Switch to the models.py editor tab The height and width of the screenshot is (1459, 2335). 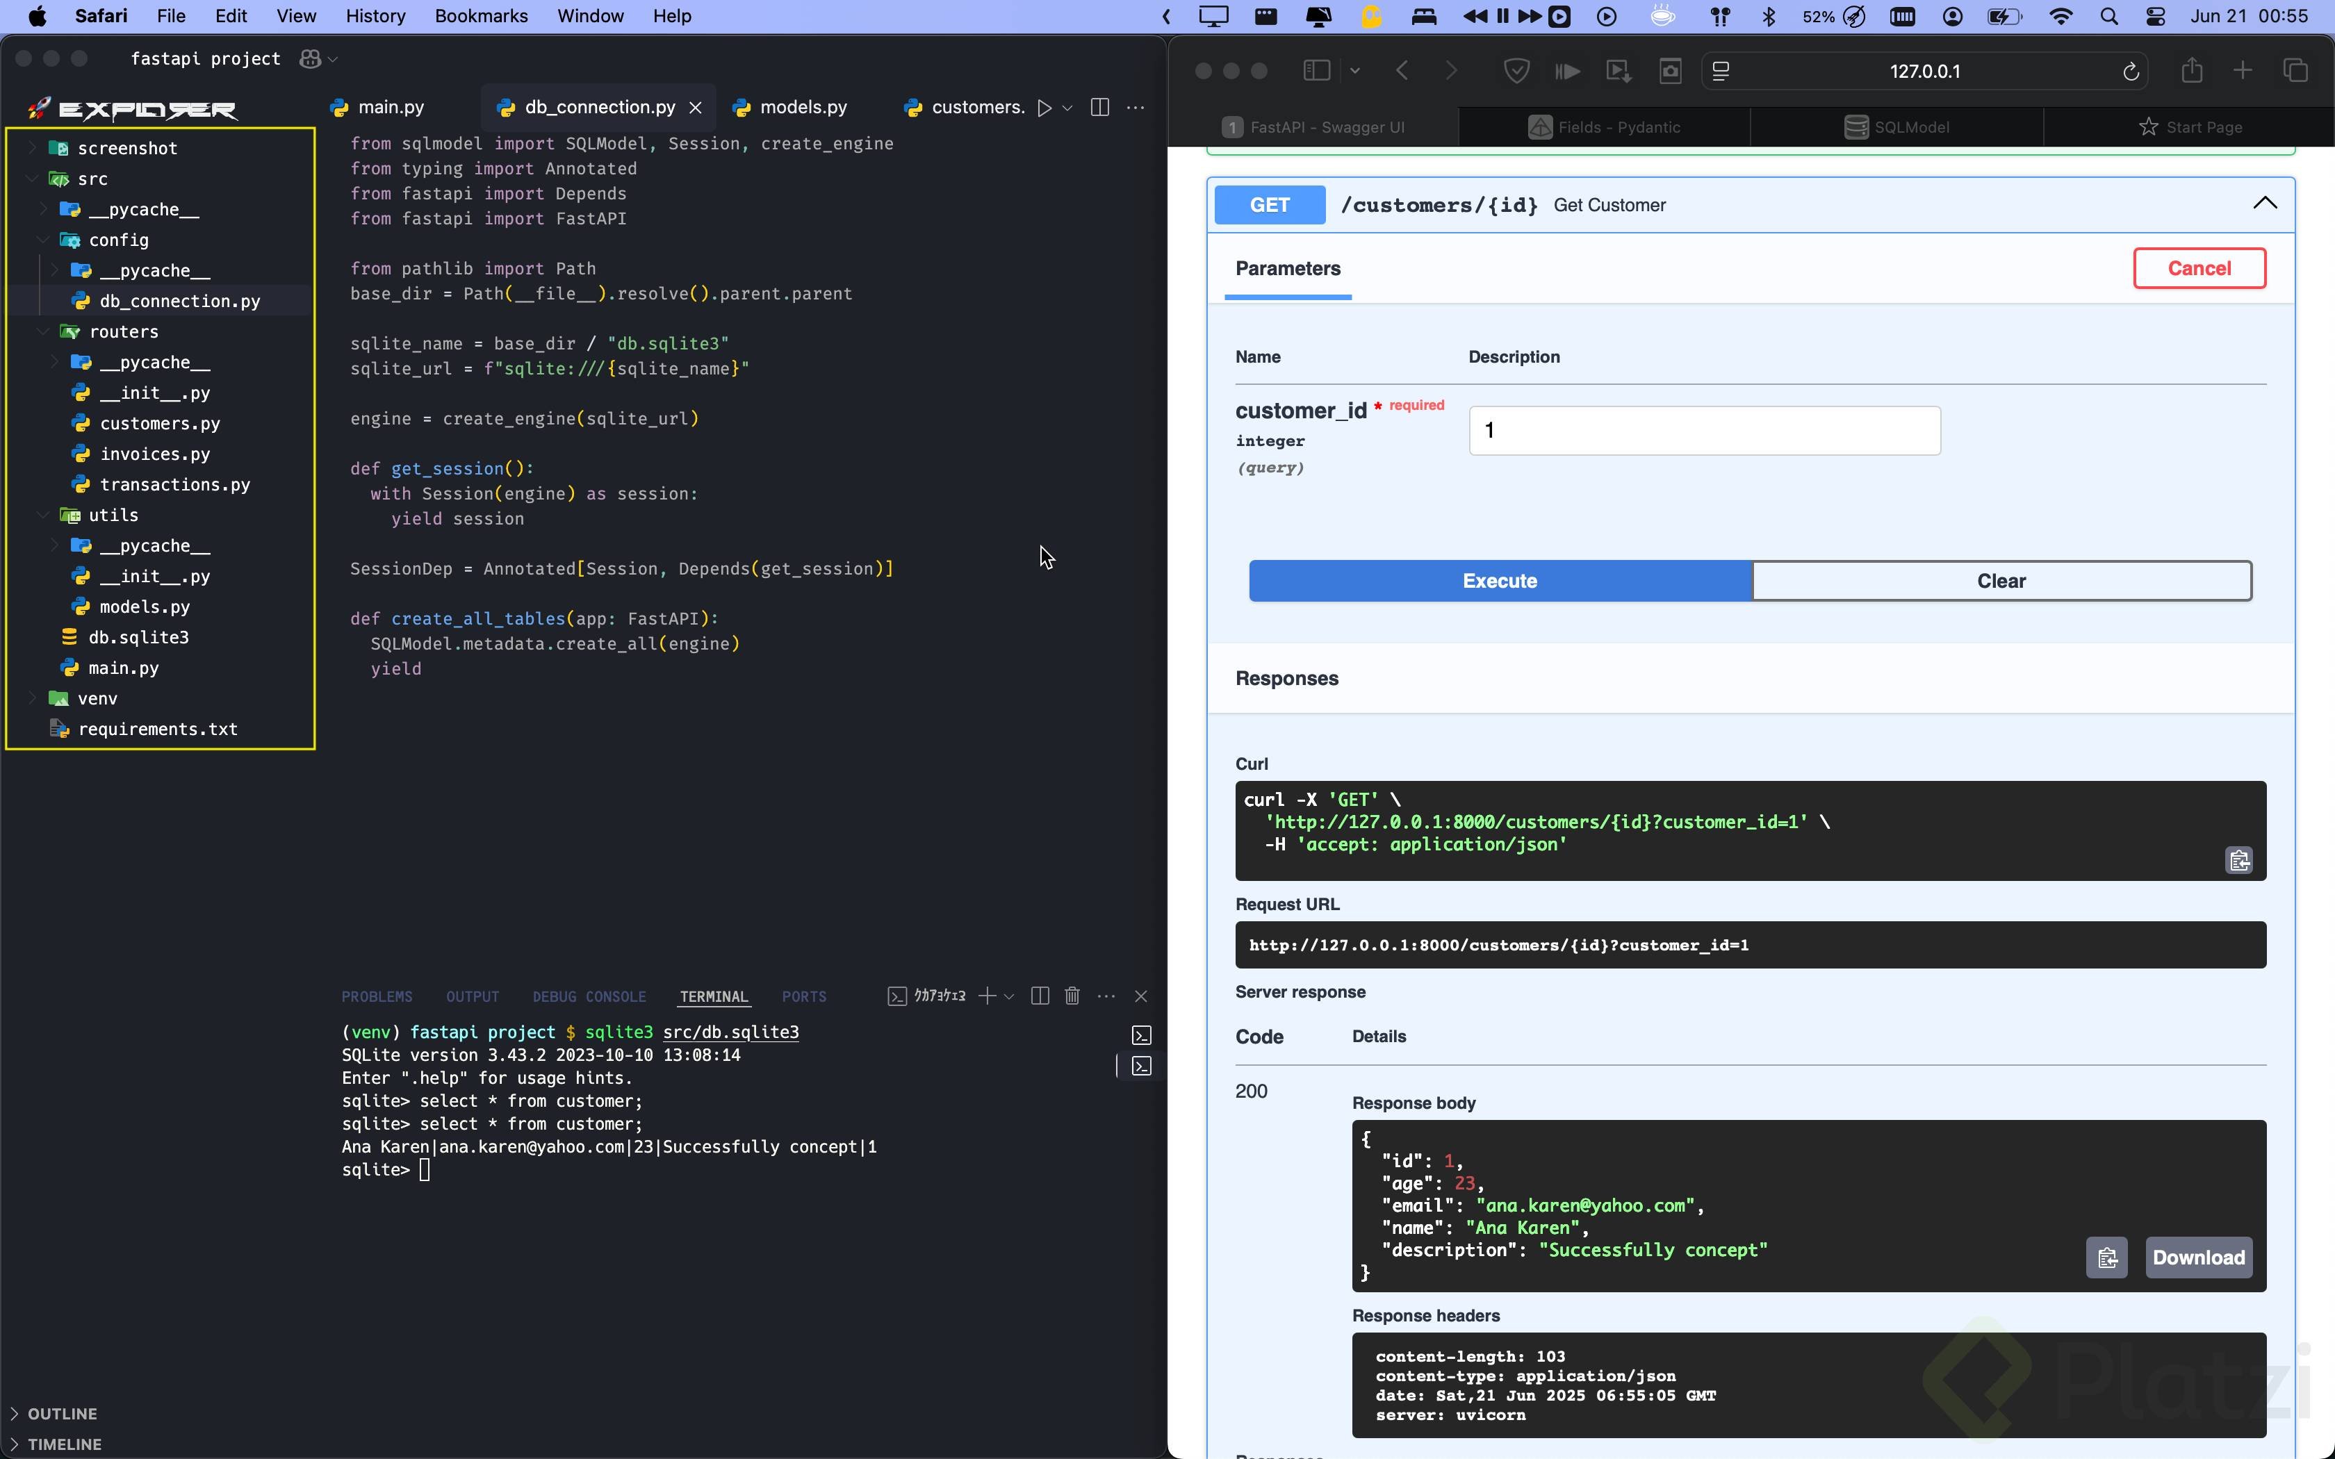point(802,108)
